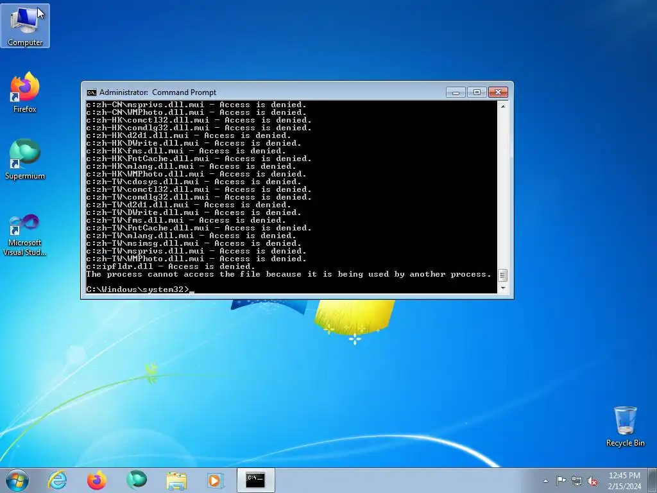Click the zh-HK\fms.dll.mui line
Image resolution: width=657 pixels, height=493 pixels.
(x=186, y=151)
